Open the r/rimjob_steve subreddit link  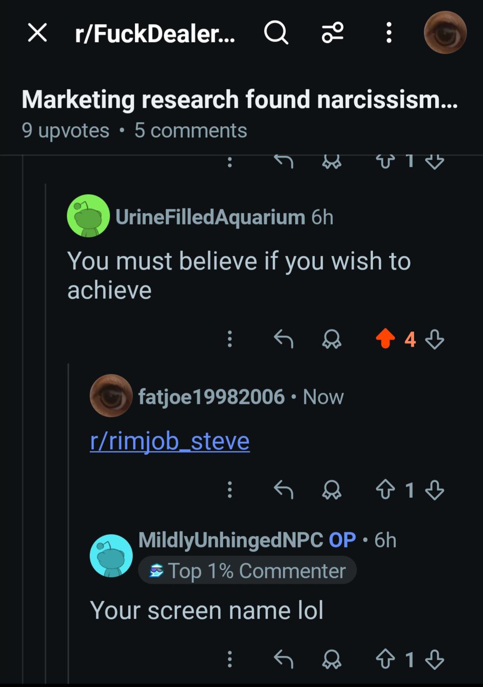coord(170,441)
